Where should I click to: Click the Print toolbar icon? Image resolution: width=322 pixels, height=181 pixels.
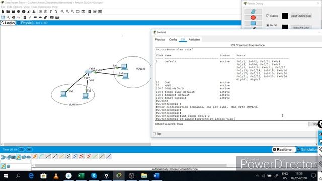(19, 12)
